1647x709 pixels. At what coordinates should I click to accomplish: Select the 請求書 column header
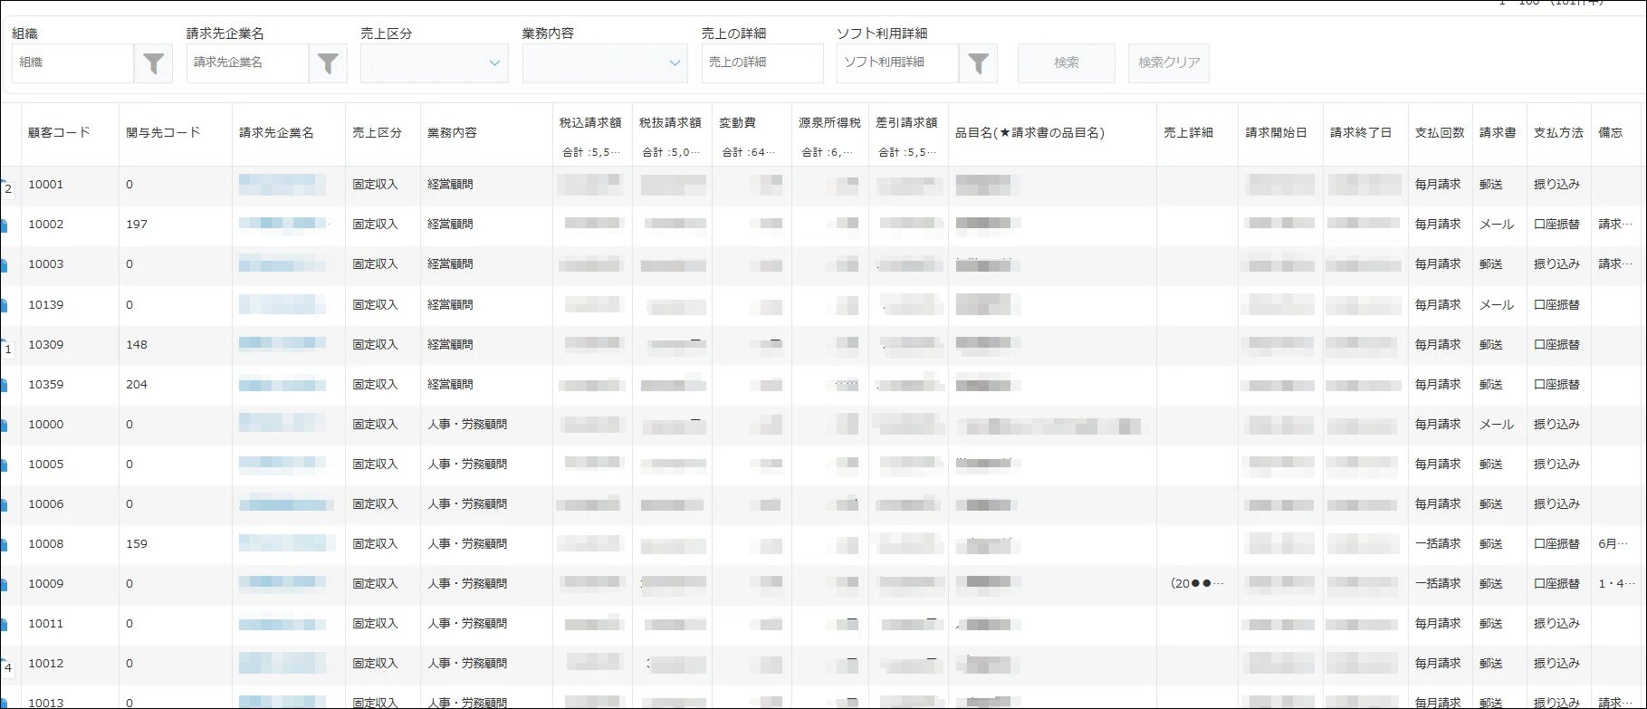1498,132
